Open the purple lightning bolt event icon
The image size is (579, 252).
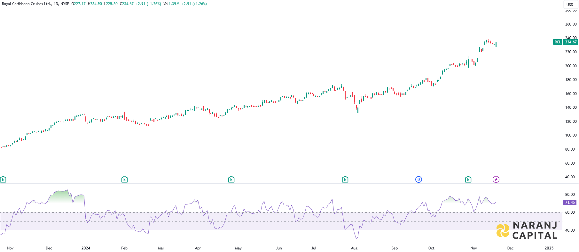(x=496, y=180)
